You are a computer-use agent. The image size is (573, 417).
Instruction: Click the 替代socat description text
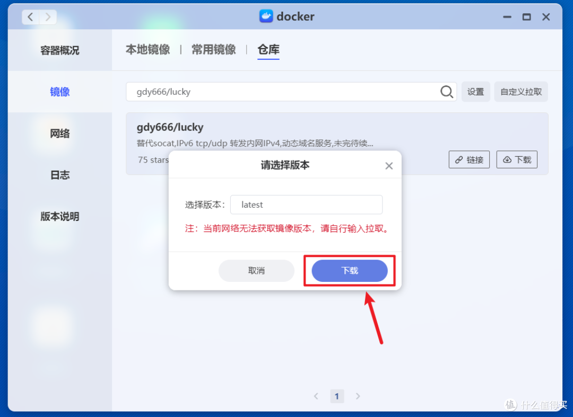pos(255,144)
